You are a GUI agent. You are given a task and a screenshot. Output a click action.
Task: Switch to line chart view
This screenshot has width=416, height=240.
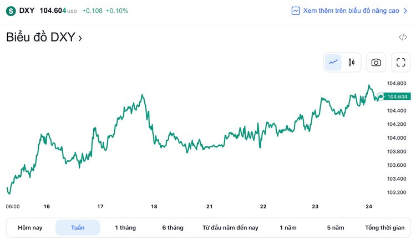tap(333, 63)
